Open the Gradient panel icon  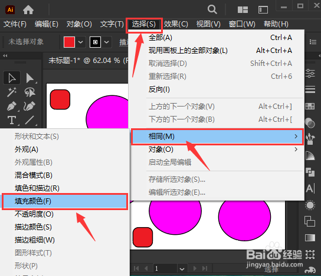click(310, 238)
